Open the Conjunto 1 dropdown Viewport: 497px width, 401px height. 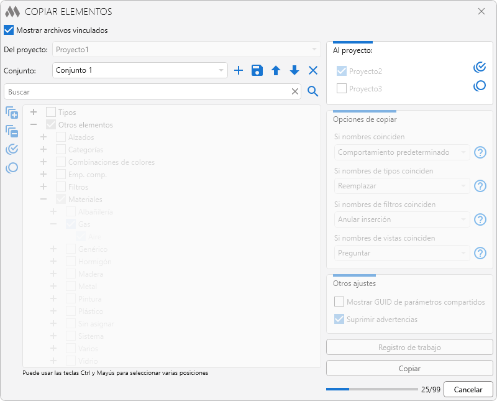140,70
